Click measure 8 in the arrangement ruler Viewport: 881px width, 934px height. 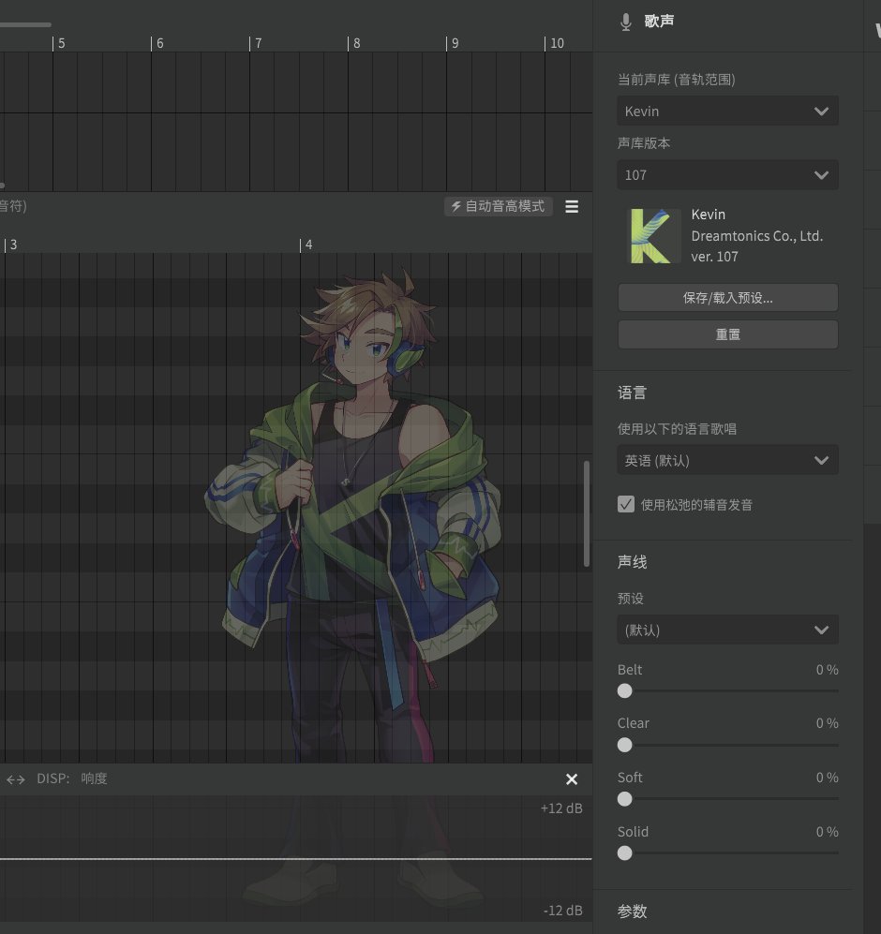[356, 43]
